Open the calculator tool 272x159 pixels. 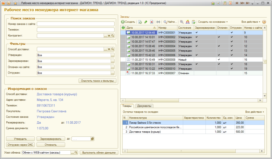(x=225, y=3)
